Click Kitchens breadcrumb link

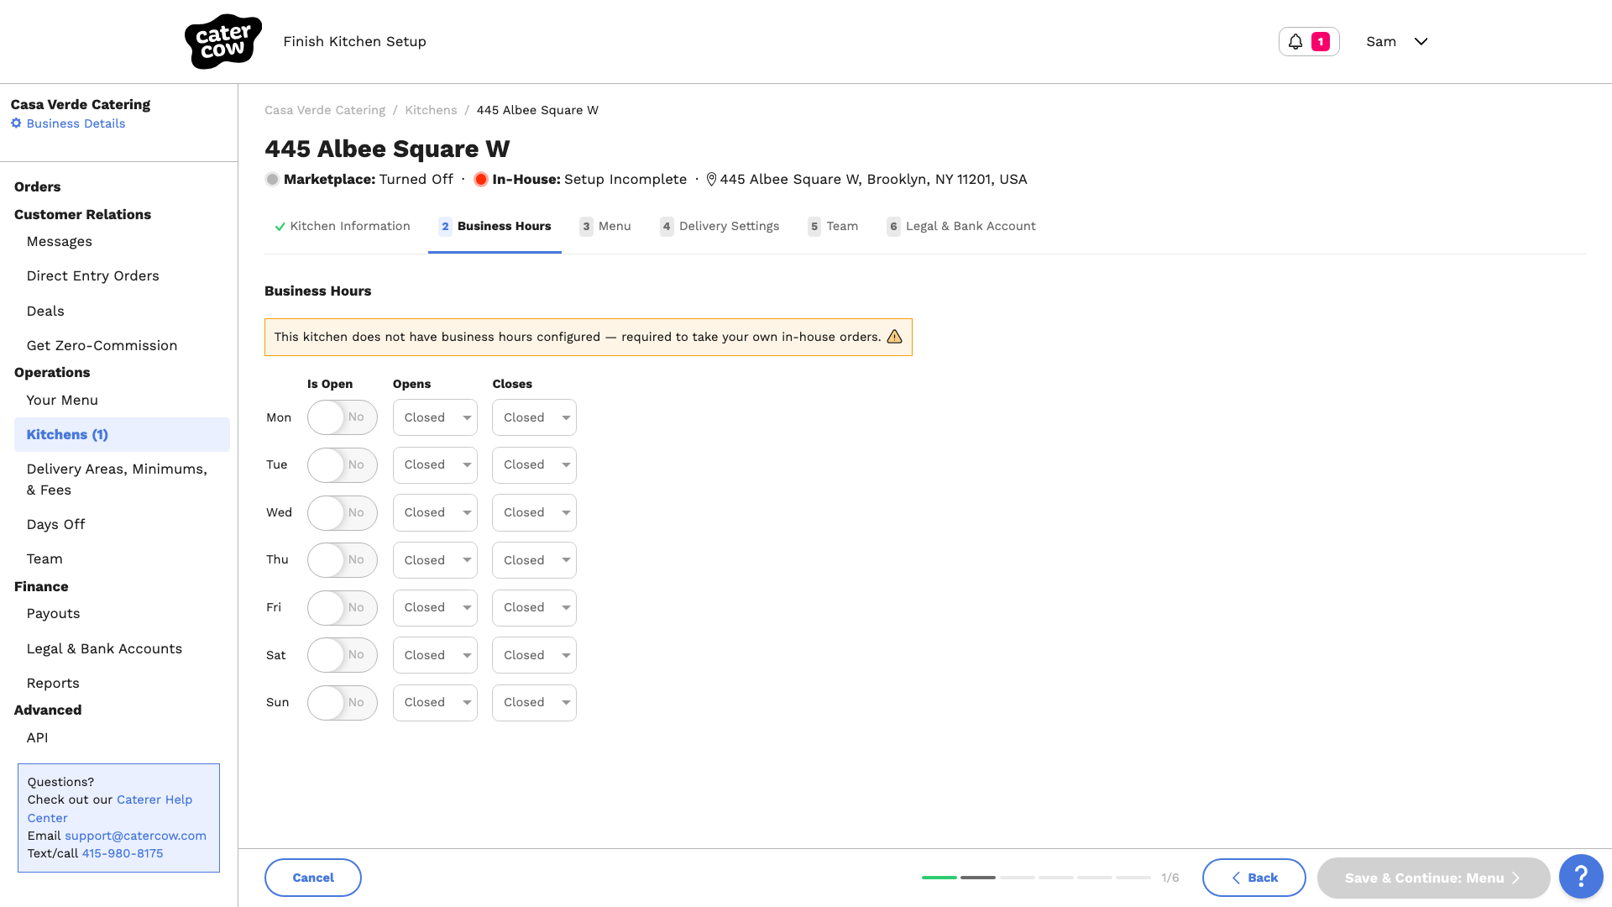431,110
